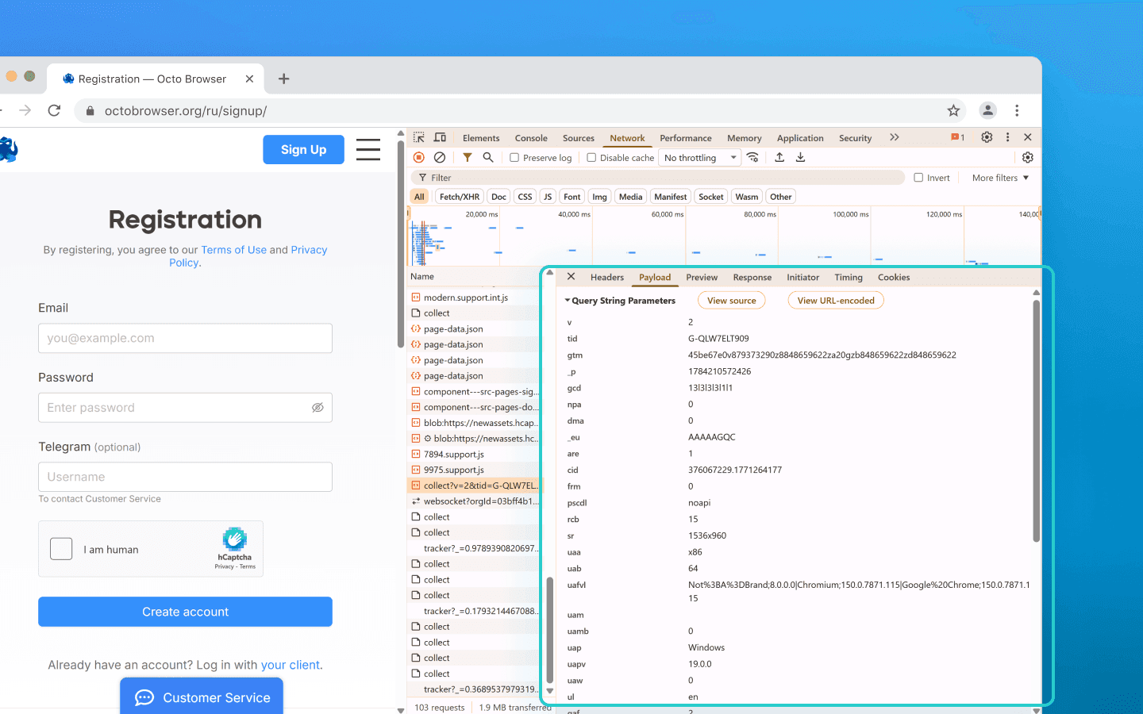Open network conditions wifi icon
The height and width of the screenshot is (714, 1143).
[752, 157]
